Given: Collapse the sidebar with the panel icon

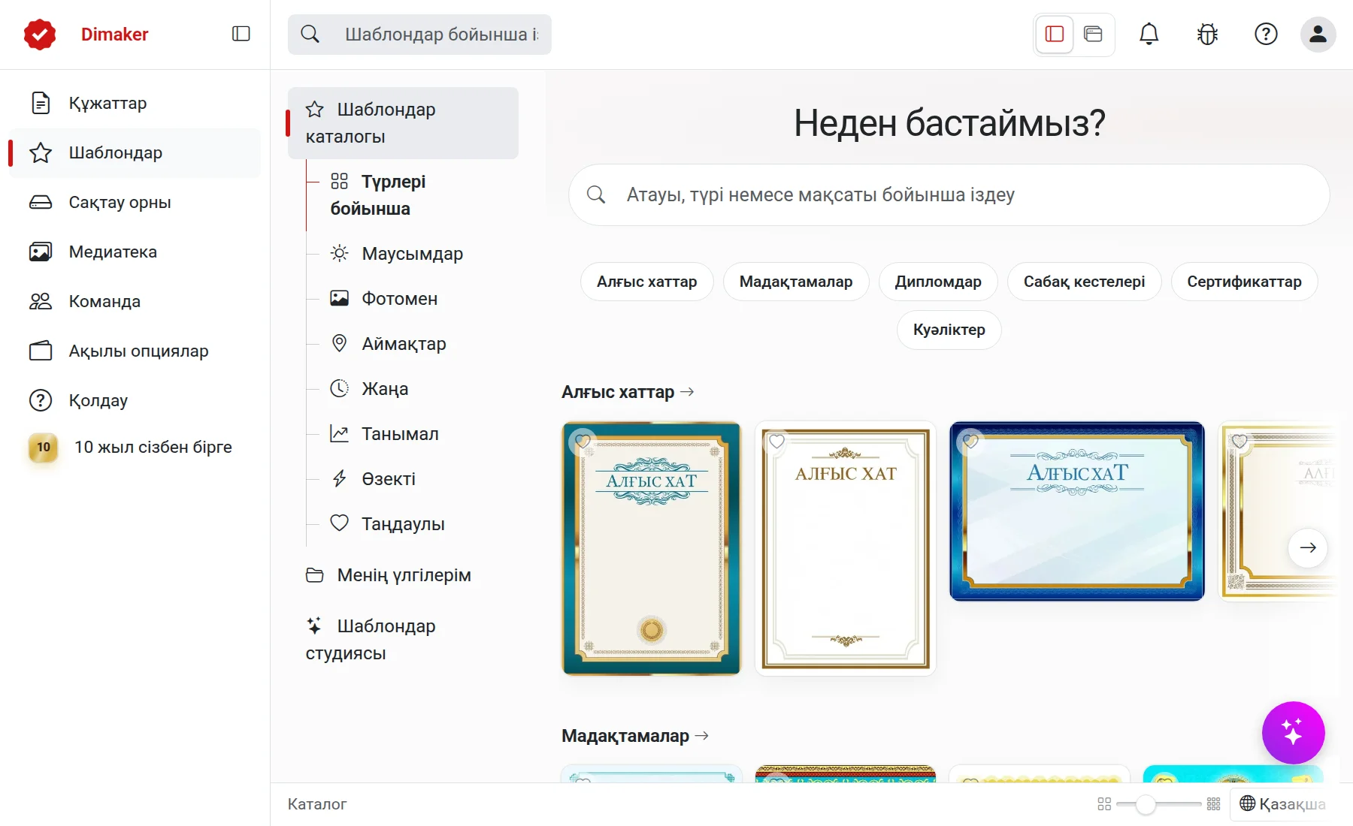Looking at the screenshot, I should pyautogui.click(x=241, y=34).
